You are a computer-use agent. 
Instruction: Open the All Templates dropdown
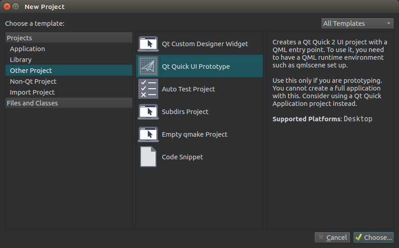[357, 24]
